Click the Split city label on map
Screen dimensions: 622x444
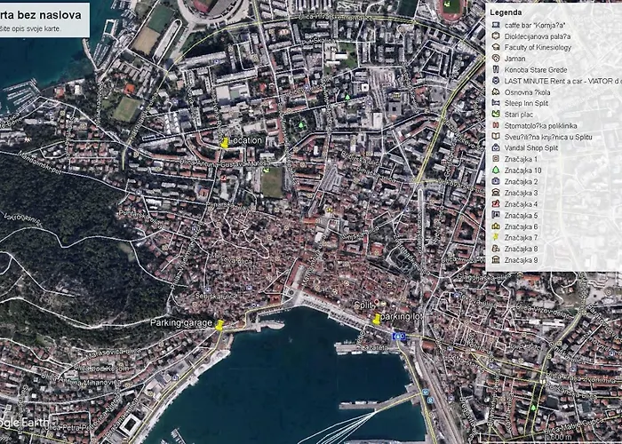point(364,305)
